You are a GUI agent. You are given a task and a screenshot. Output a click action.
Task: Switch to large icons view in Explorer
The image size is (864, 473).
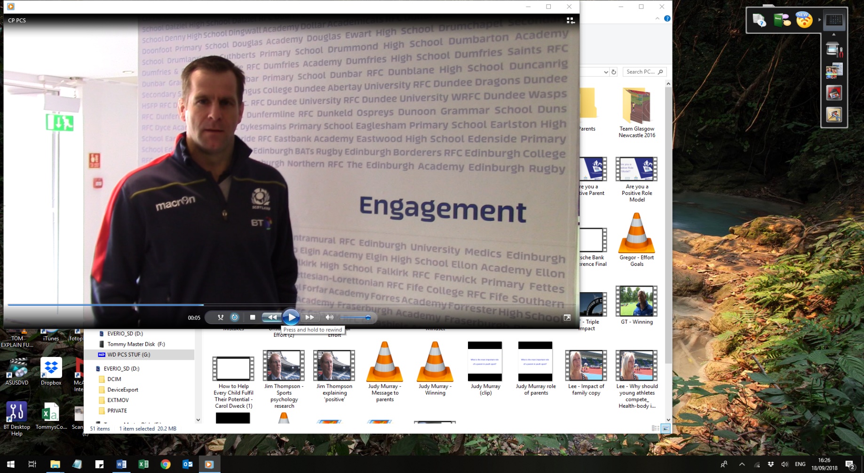tap(666, 428)
